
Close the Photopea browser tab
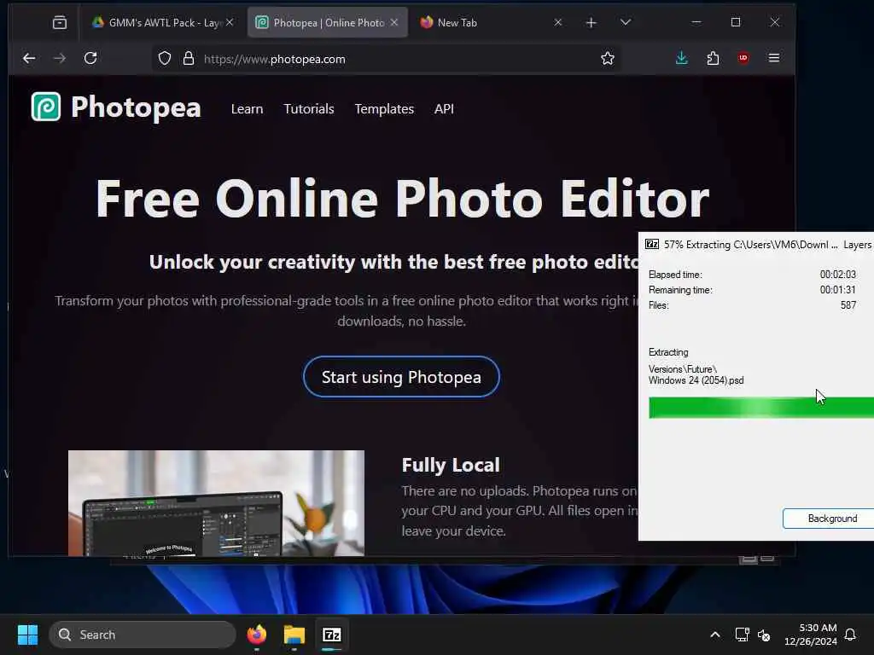pos(394,22)
